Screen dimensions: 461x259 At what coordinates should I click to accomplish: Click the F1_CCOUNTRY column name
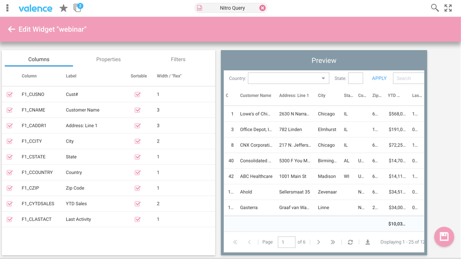coord(37,173)
